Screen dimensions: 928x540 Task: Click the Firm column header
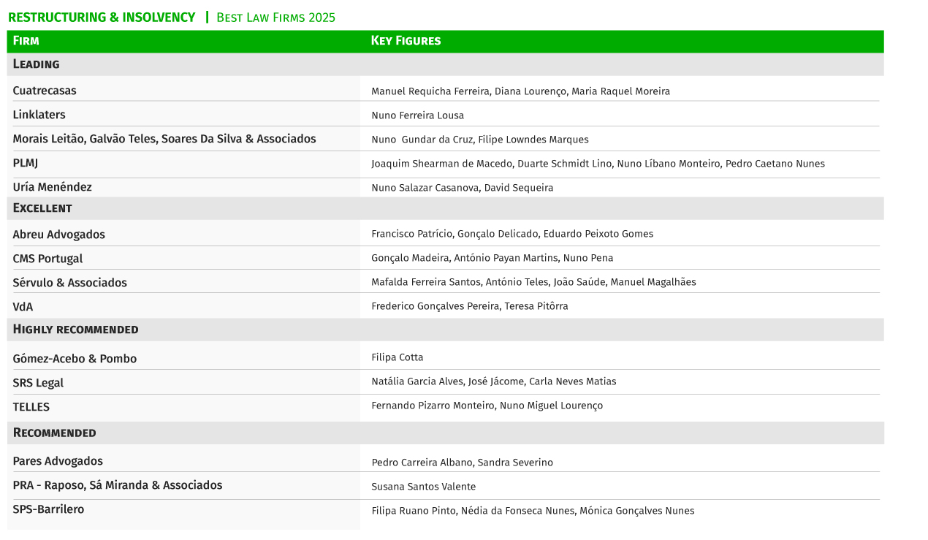pyautogui.click(x=26, y=41)
